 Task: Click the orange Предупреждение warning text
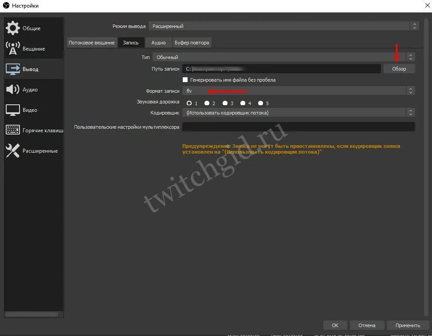pyautogui.click(x=291, y=149)
